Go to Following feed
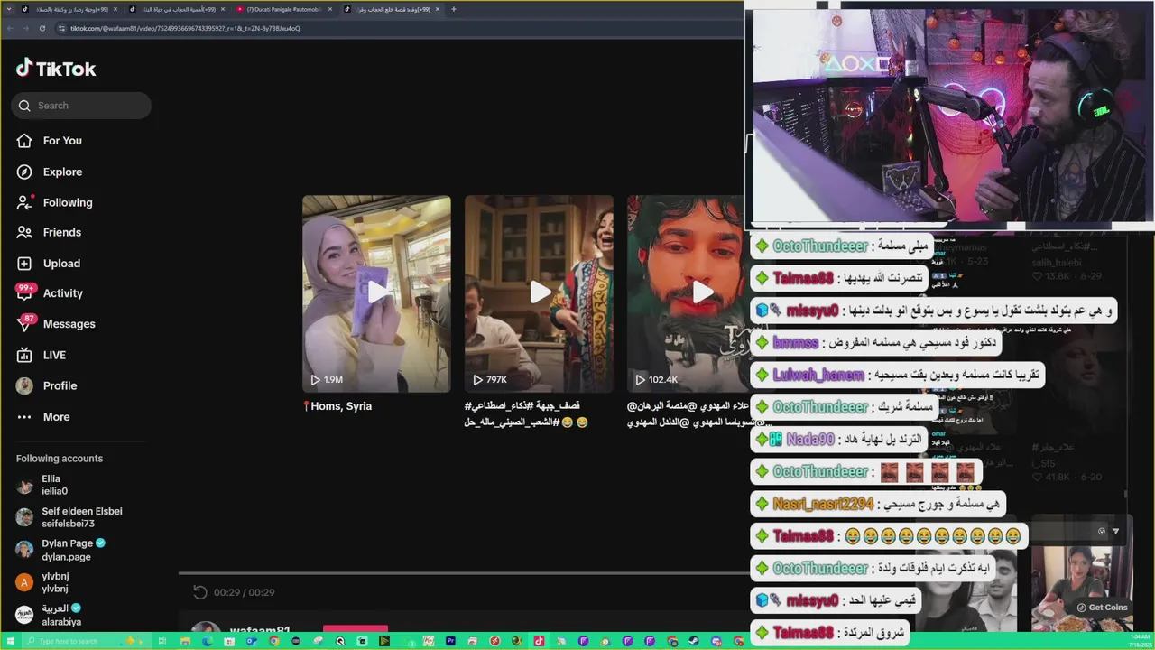1155x650 pixels. (68, 202)
